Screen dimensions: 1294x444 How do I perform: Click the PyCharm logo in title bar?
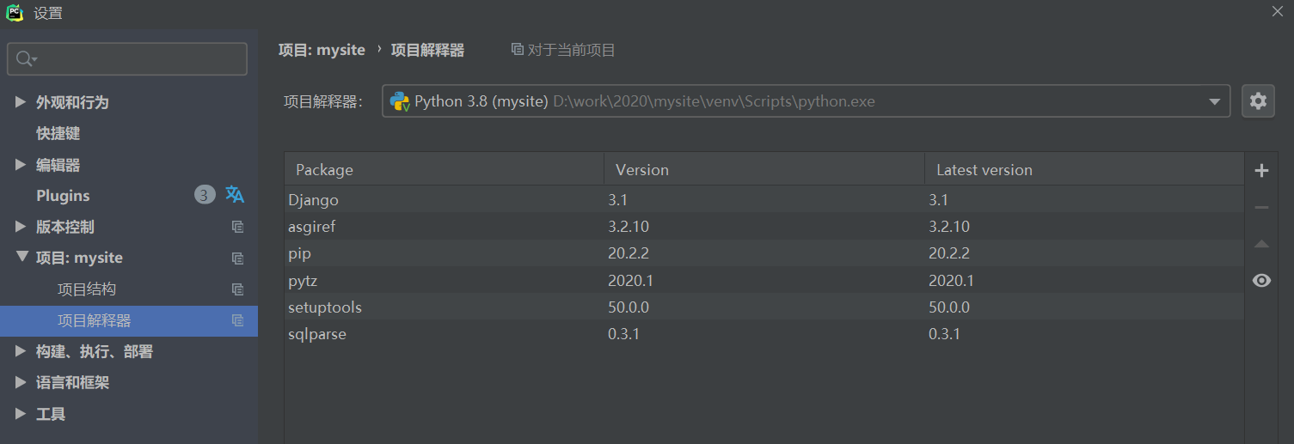[15, 13]
